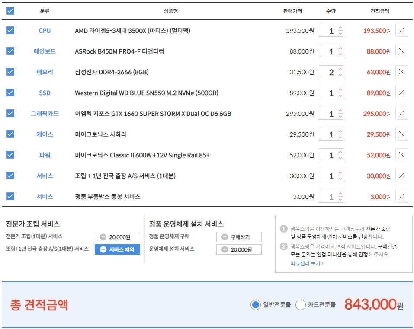Increase SSD quantity with up arrow
Screen dimensions: 414x329
(x=340, y=90)
